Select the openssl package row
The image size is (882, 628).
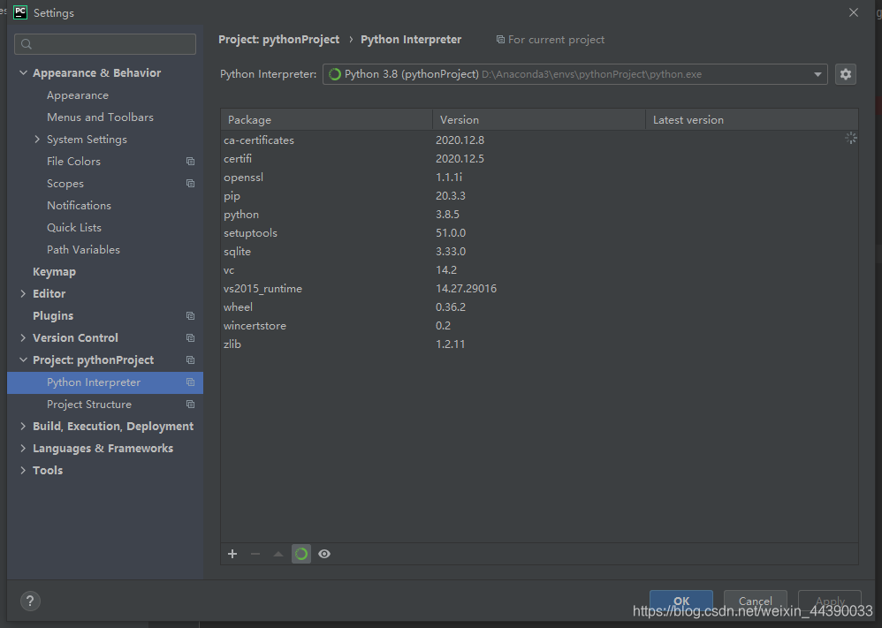click(x=539, y=178)
